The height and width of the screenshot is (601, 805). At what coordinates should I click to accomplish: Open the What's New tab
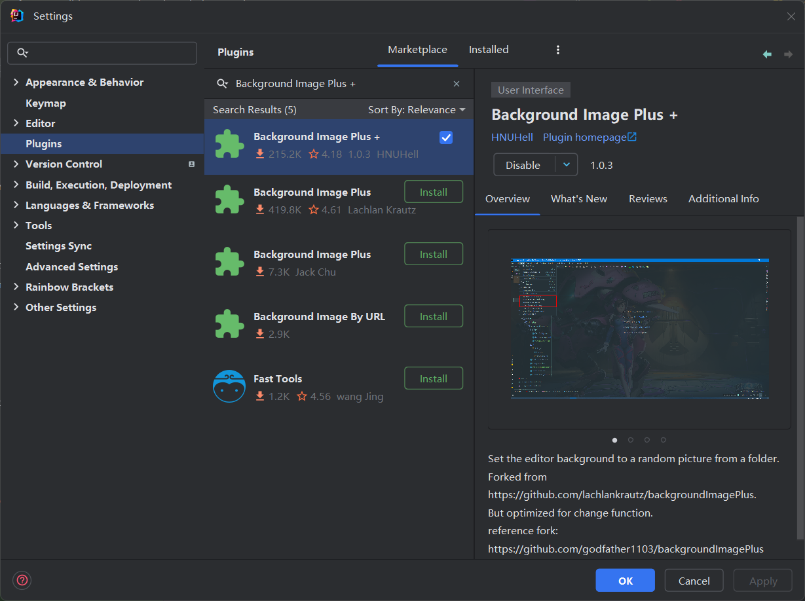coord(579,199)
